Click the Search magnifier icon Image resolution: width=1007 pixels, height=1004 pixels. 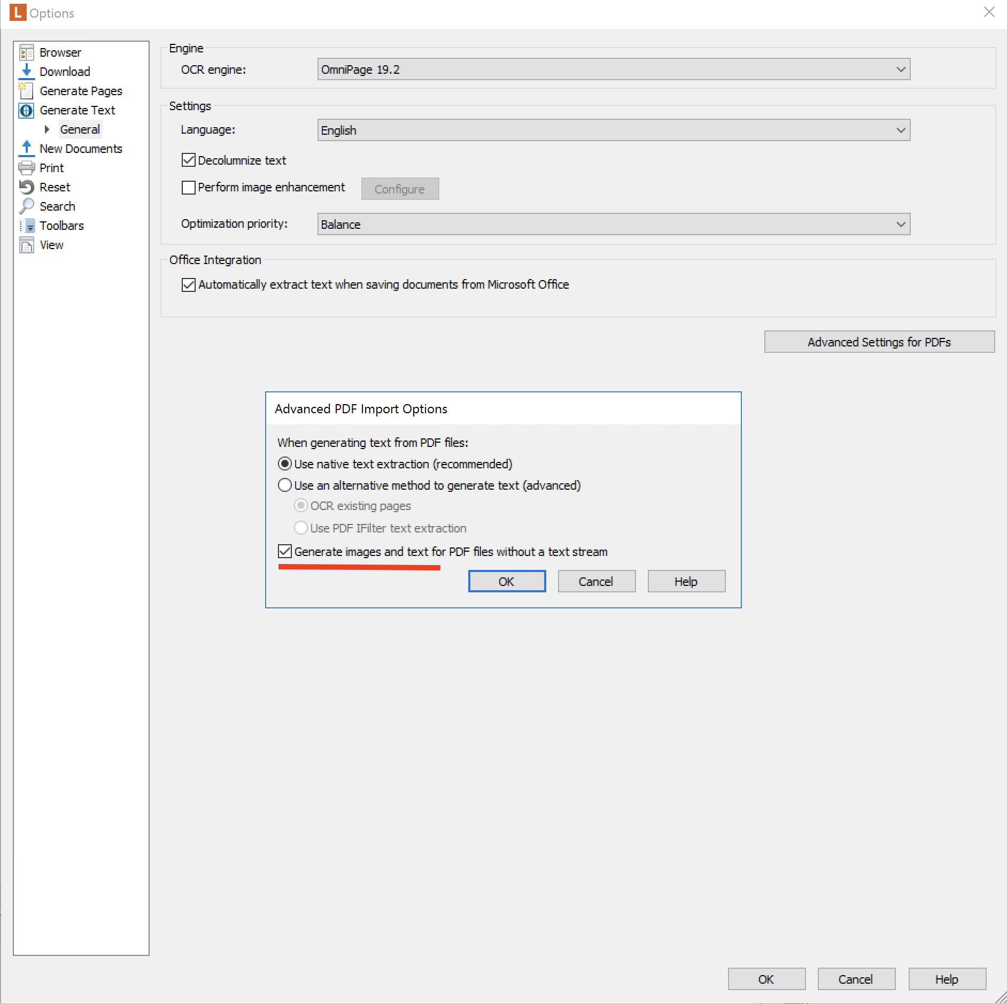[x=26, y=206]
